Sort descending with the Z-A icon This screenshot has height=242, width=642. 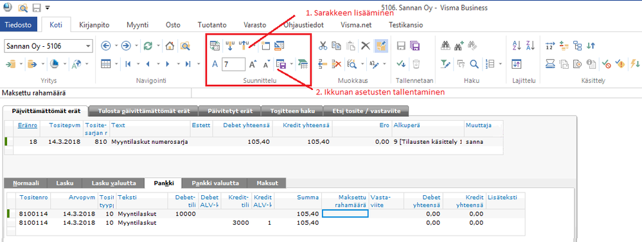pyautogui.click(x=530, y=46)
